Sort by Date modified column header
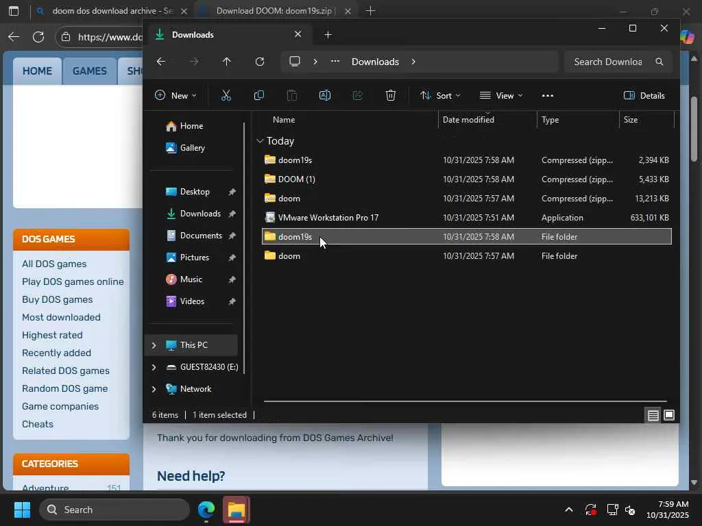 487,119
